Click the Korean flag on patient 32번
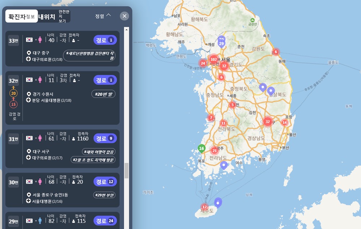Image resolution: width=361 pixels, height=229 pixels. 29,80
